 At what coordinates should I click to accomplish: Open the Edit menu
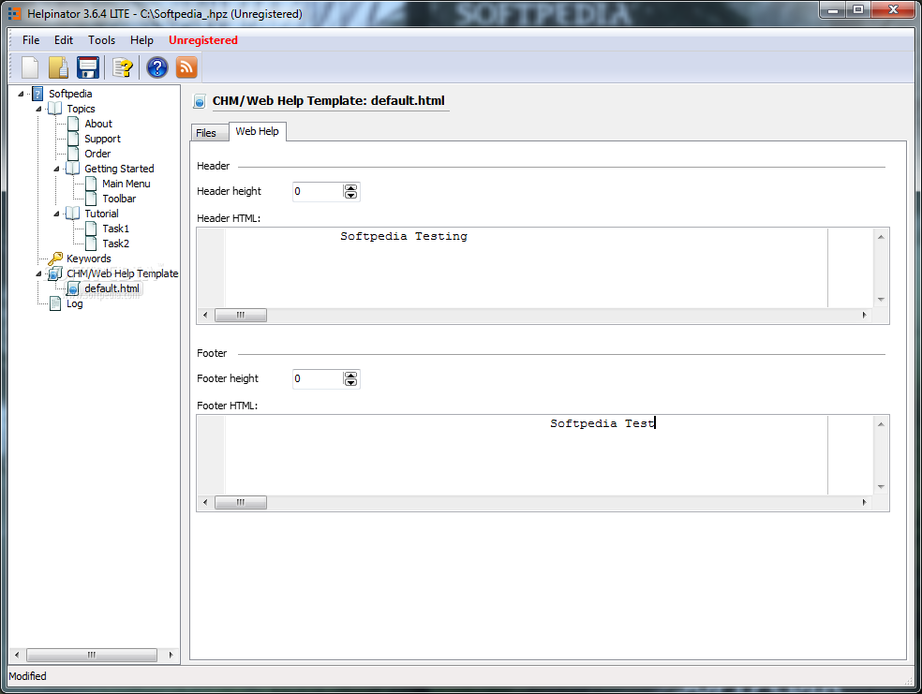(x=64, y=40)
